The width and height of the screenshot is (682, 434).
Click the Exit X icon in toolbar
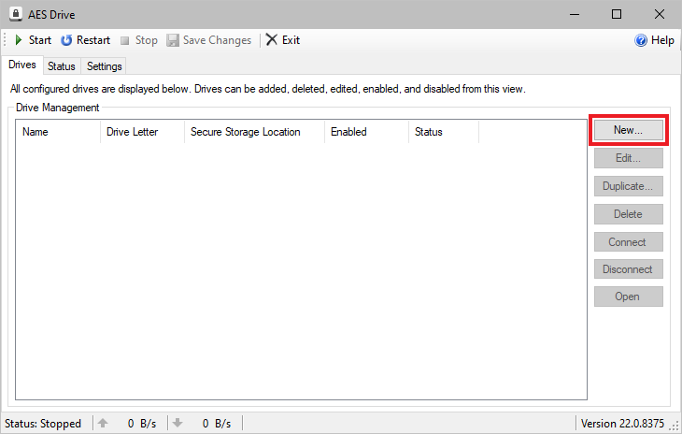272,39
